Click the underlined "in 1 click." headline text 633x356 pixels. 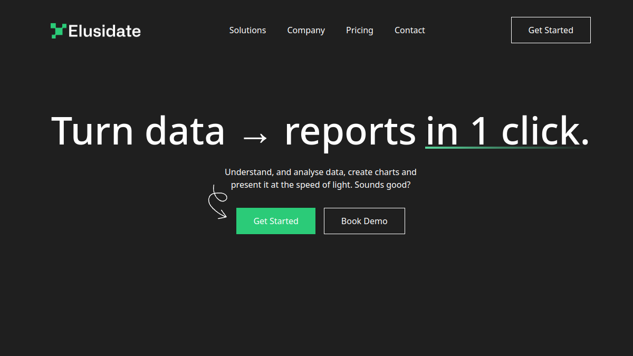click(x=507, y=131)
